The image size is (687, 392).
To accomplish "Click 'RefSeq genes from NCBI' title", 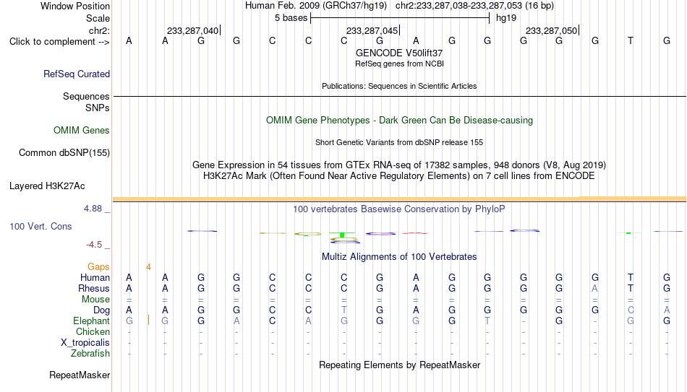I will click(399, 64).
